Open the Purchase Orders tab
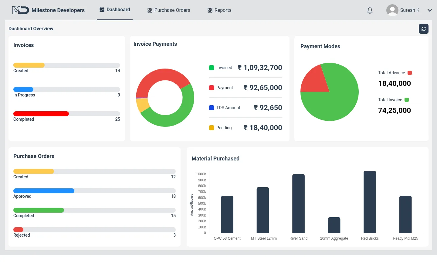This screenshot has width=437, height=273. click(x=169, y=10)
